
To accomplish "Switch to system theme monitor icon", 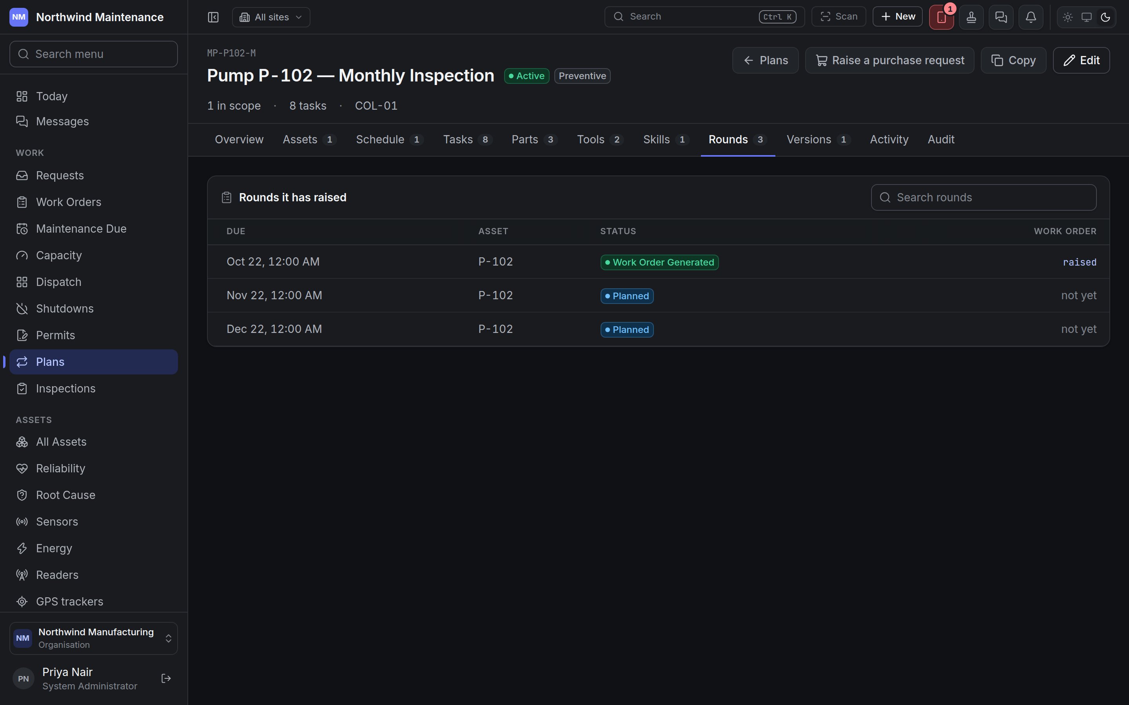I will [1087, 17].
